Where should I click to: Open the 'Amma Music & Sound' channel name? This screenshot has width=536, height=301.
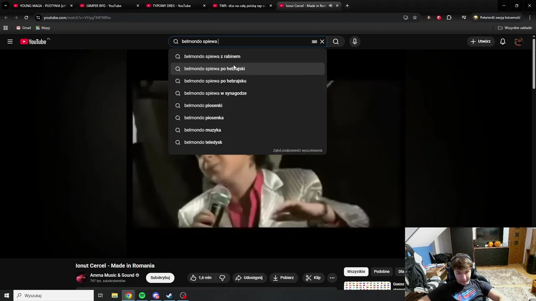(112, 275)
